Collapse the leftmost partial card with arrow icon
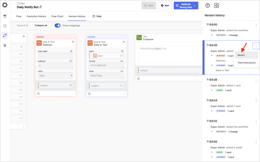 (x=24, y=36)
